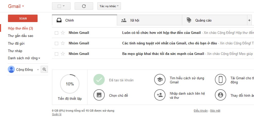The image size is (254, 117).
Task: Tick the checkbox for 'Các tính năng tuyệt vời' email
Action: click(56, 43)
